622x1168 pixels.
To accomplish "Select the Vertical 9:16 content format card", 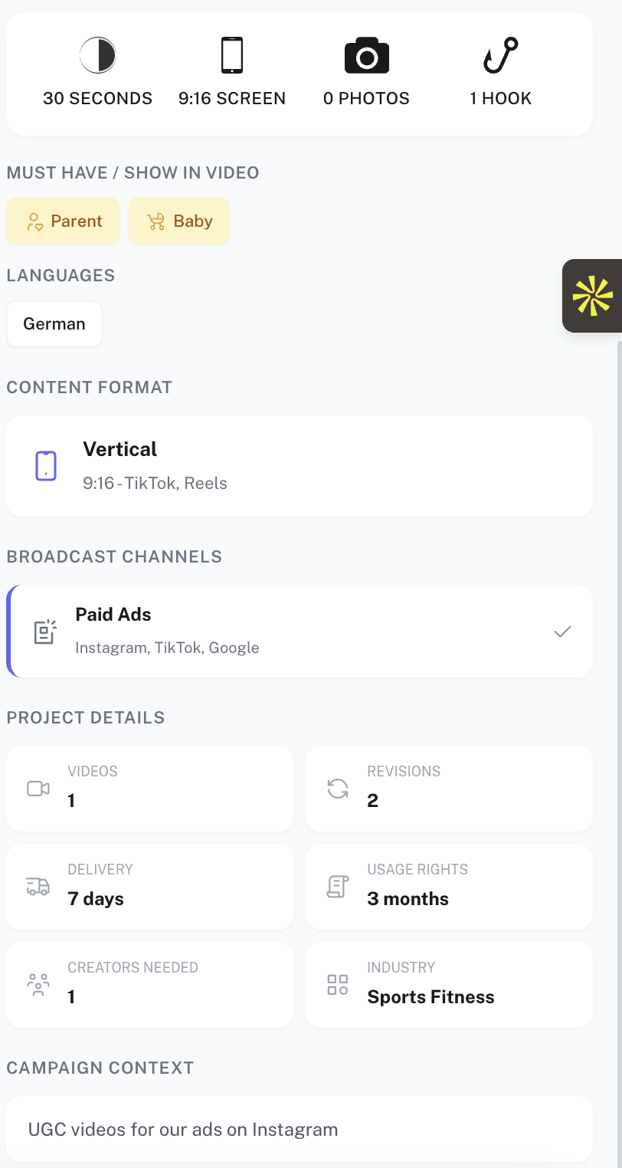I will click(x=299, y=466).
